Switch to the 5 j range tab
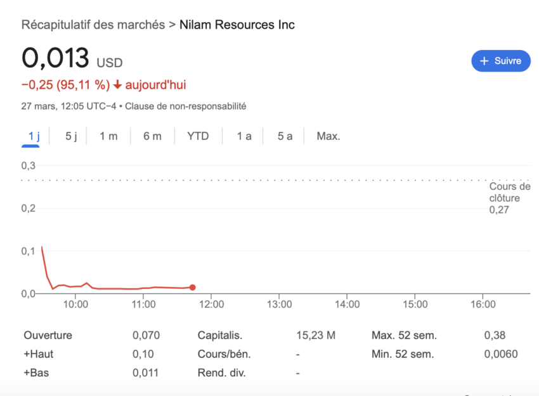539x396 pixels. point(71,136)
